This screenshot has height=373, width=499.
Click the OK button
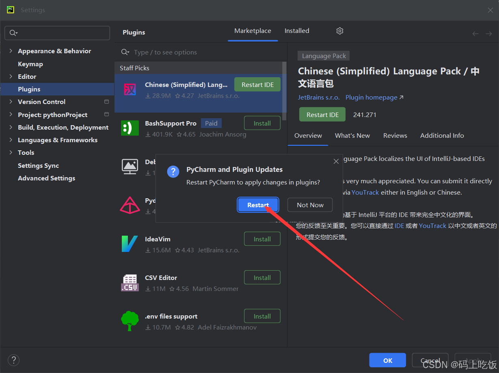(x=388, y=360)
